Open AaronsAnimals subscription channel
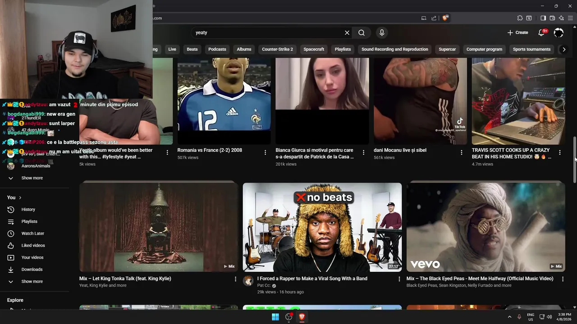This screenshot has width=577, height=324. [36, 166]
